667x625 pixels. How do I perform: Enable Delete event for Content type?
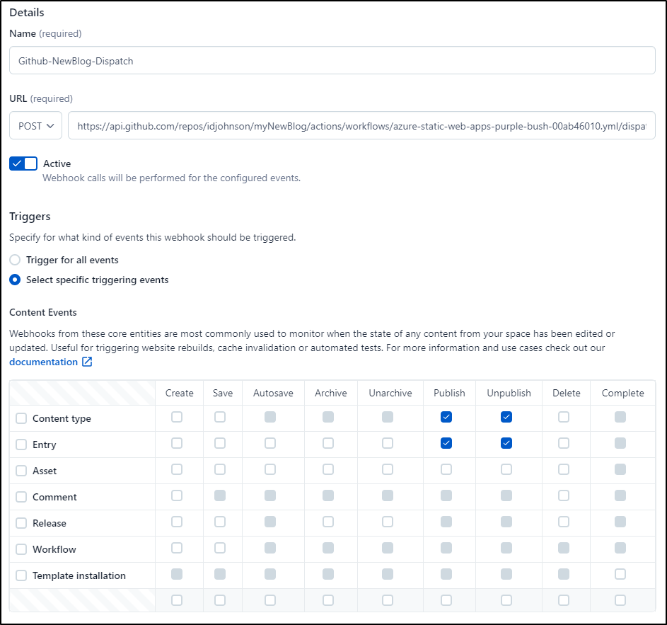[564, 417]
